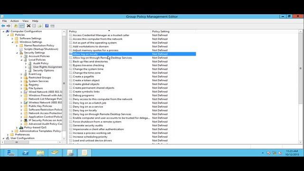Open the Action menu
The image size is (304, 171).
15,21
